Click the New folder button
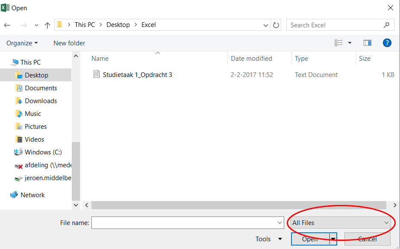Image resolution: width=400 pixels, height=249 pixels. click(69, 43)
